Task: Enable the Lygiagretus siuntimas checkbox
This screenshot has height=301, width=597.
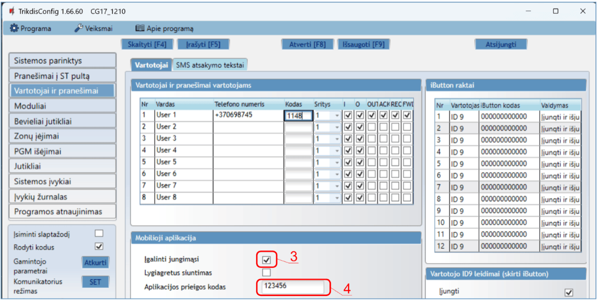Action: point(267,272)
